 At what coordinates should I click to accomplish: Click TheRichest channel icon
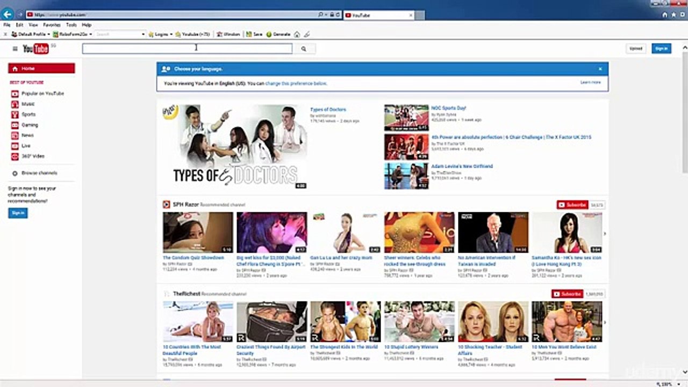coord(167,294)
